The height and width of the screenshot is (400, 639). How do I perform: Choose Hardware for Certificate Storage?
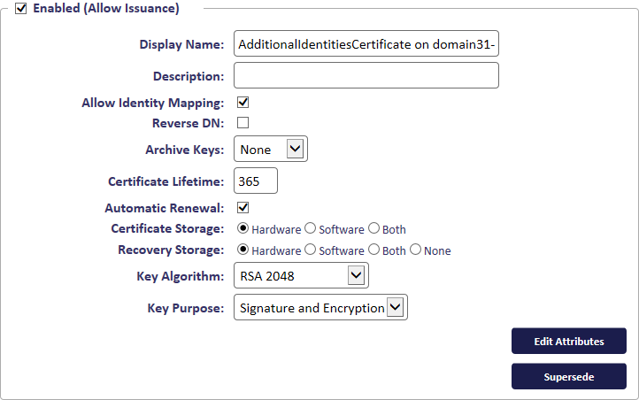click(x=243, y=228)
